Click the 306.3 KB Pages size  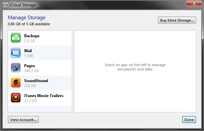[x=31, y=71]
